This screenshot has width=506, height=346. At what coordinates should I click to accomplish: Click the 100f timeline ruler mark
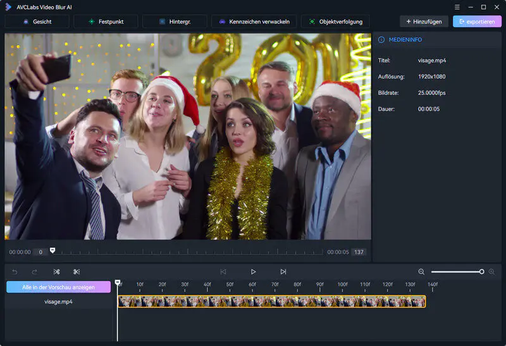[342, 285]
